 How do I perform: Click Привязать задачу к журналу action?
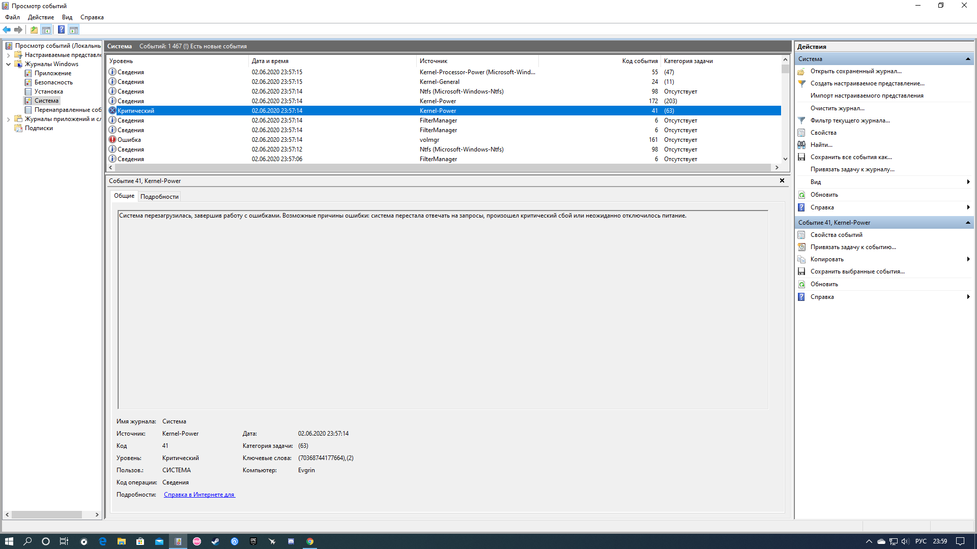click(x=852, y=169)
